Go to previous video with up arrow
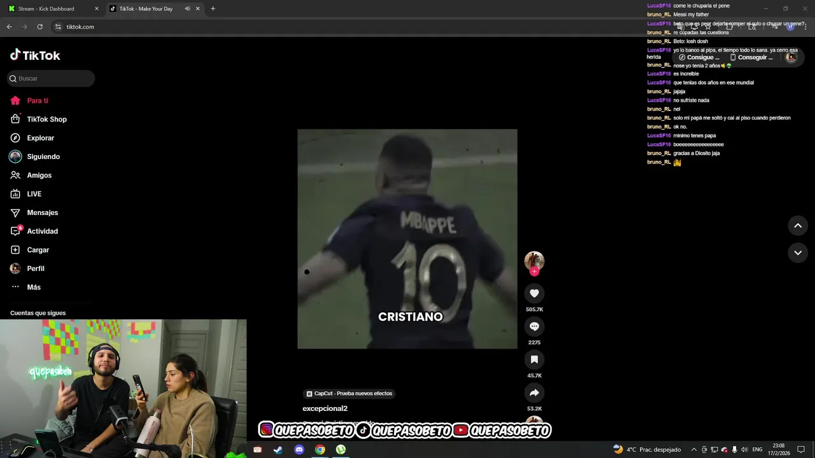This screenshot has height=458, width=815. click(x=798, y=225)
